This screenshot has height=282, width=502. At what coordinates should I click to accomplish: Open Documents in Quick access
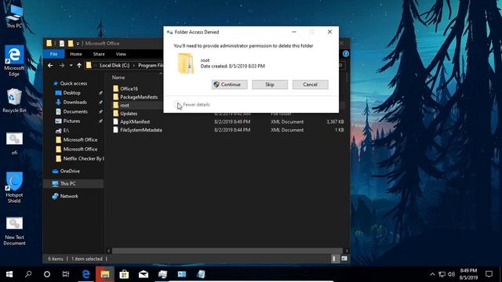[75, 111]
